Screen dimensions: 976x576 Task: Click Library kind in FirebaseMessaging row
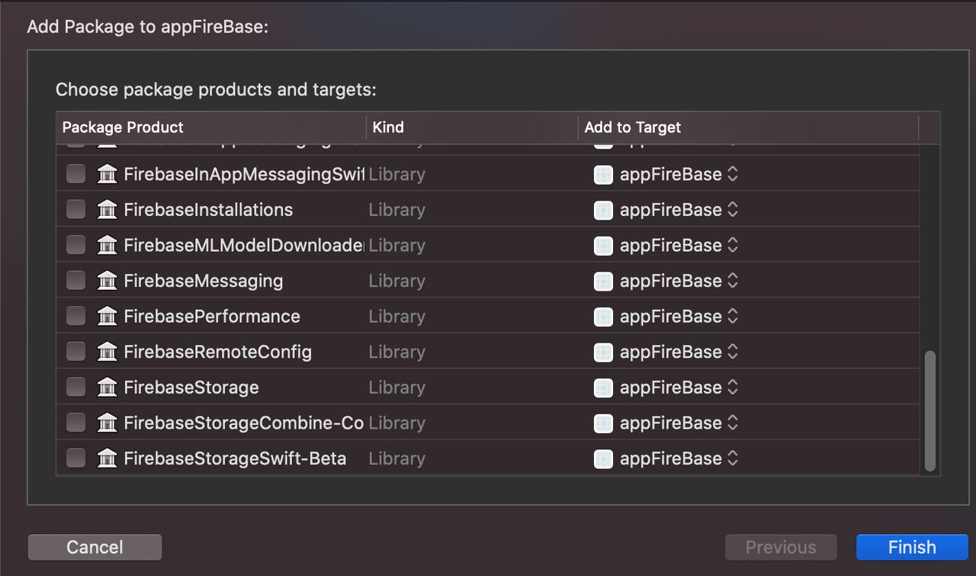tap(396, 282)
